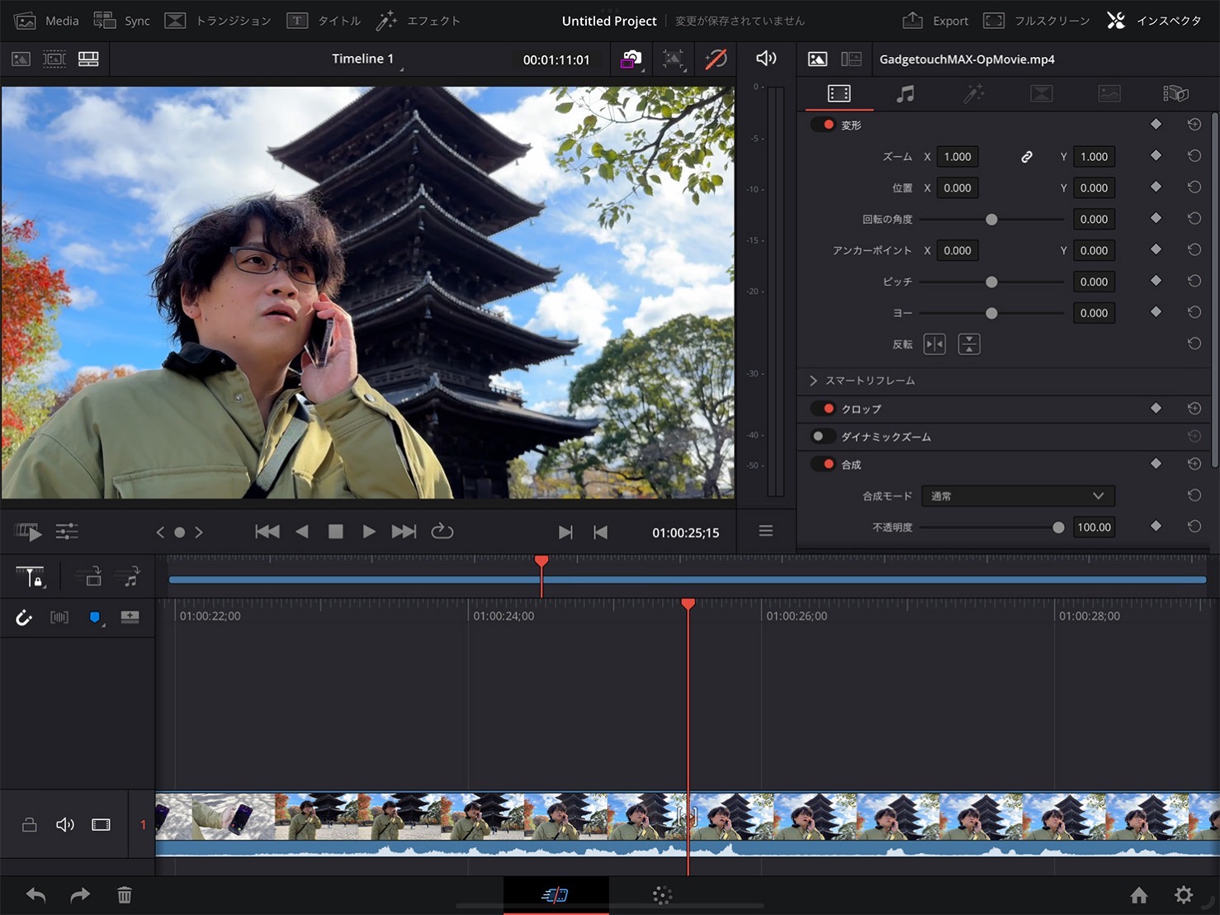Image resolution: width=1220 pixels, height=915 pixels.
Task: Select timeline viewer mode icon
Action: click(88, 59)
